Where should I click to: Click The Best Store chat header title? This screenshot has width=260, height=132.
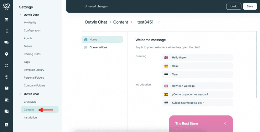[187, 123]
